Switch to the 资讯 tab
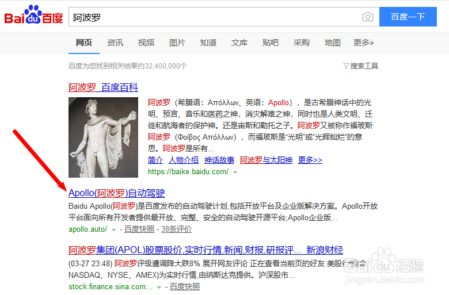The height and width of the screenshot is (295, 449). click(x=115, y=43)
